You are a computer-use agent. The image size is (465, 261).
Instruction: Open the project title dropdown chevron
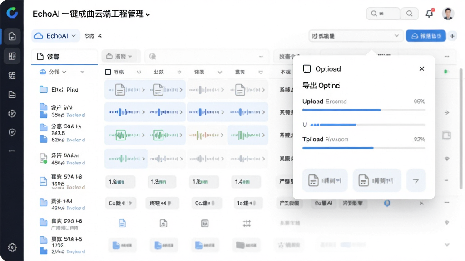(148, 15)
